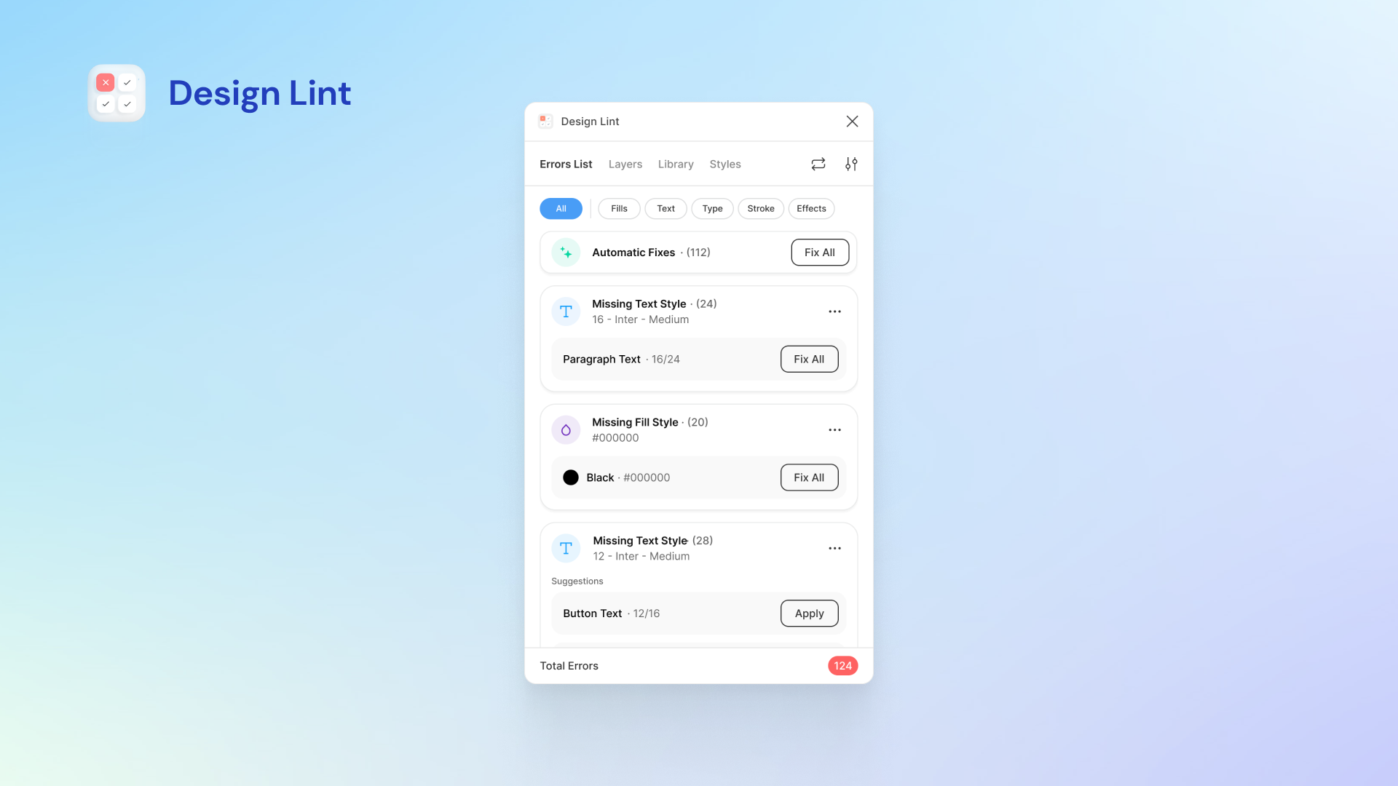Image resolution: width=1398 pixels, height=786 pixels.
Task: Toggle the Fills filter chip
Action: 620,208
